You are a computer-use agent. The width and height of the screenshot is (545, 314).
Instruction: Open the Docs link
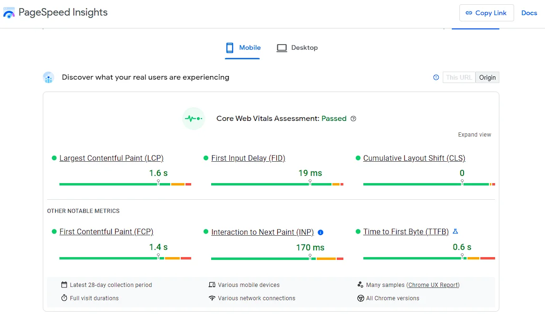529,13
